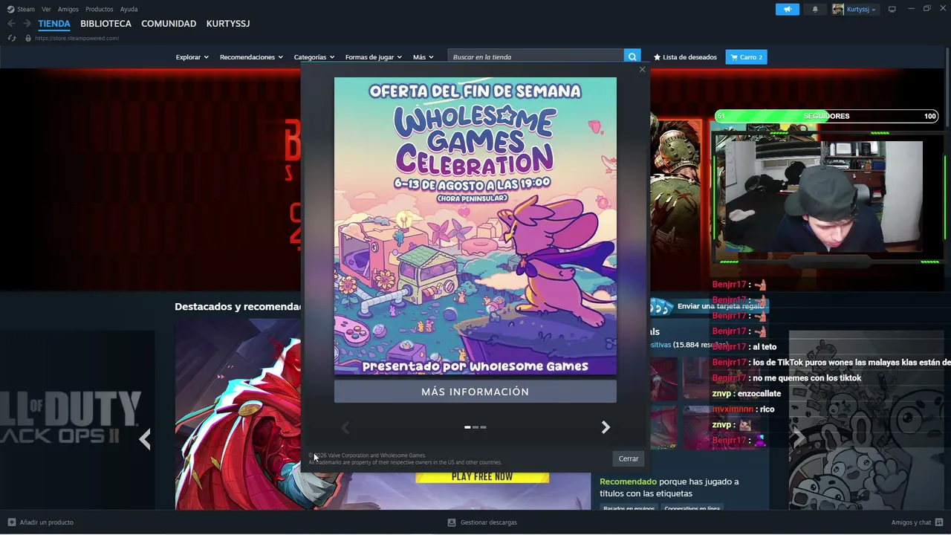Click the Cooperativos en línea tag

click(x=692, y=508)
